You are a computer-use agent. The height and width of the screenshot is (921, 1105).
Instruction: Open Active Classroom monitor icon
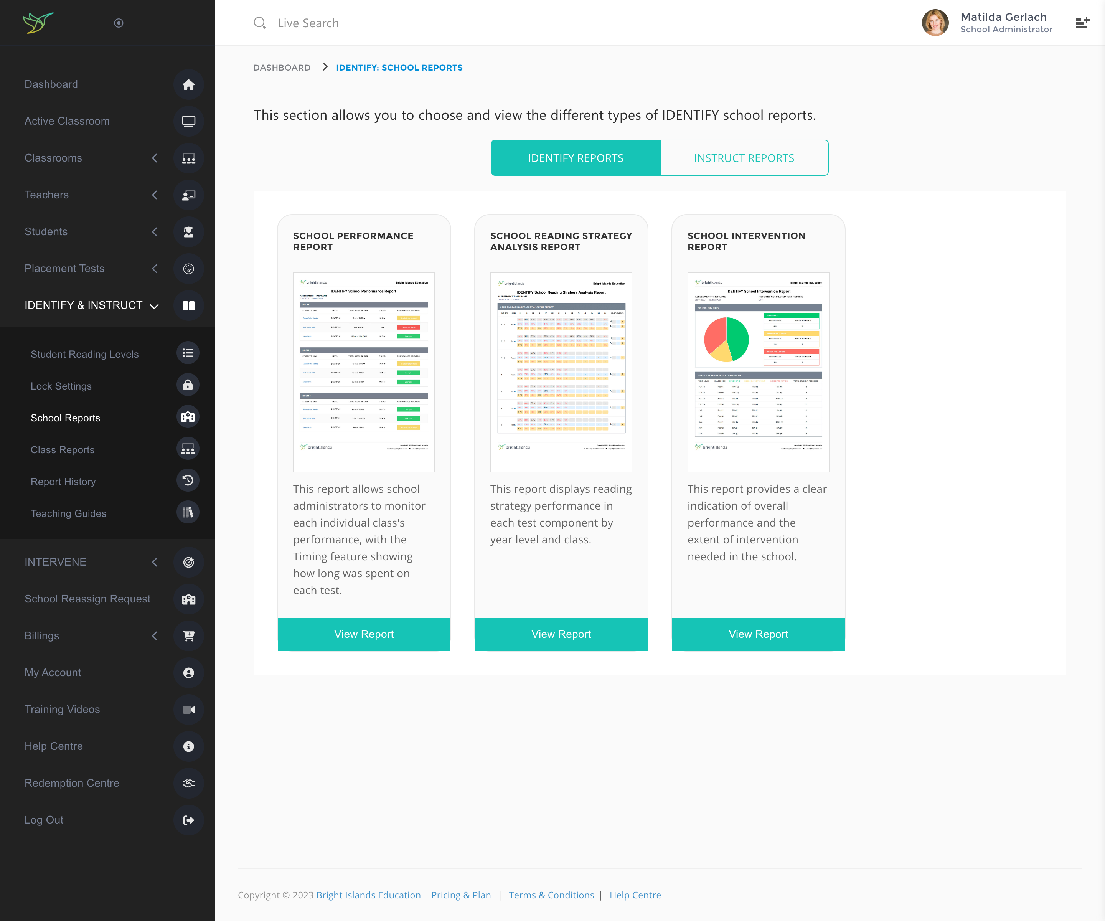[x=188, y=122]
